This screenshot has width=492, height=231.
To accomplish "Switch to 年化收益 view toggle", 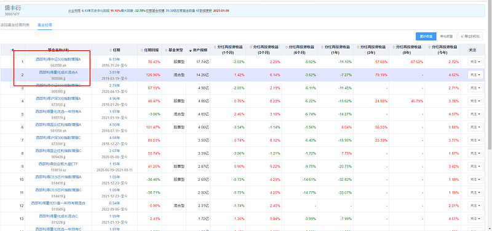I will [446, 36].
